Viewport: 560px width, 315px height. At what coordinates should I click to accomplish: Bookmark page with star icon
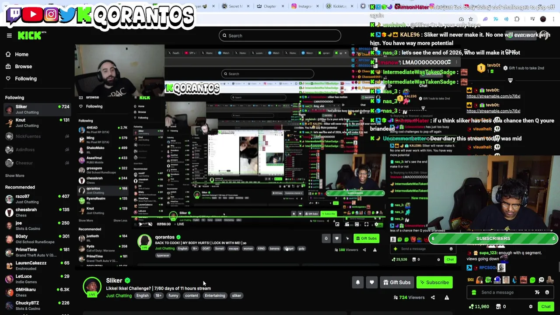(x=471, y=19)
